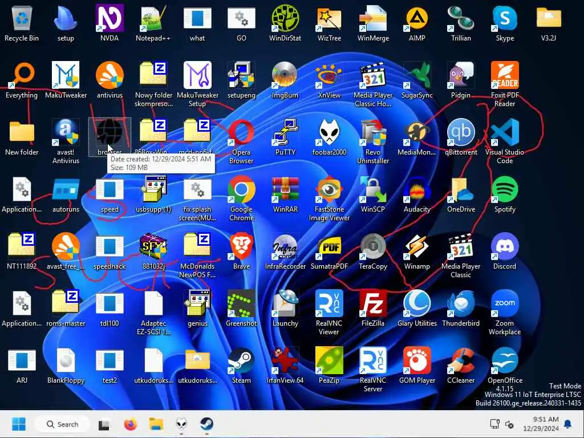584x438 pixels.
Task: Open the Windows Start button
Action: pyautogui.click(x=19, y=424)
